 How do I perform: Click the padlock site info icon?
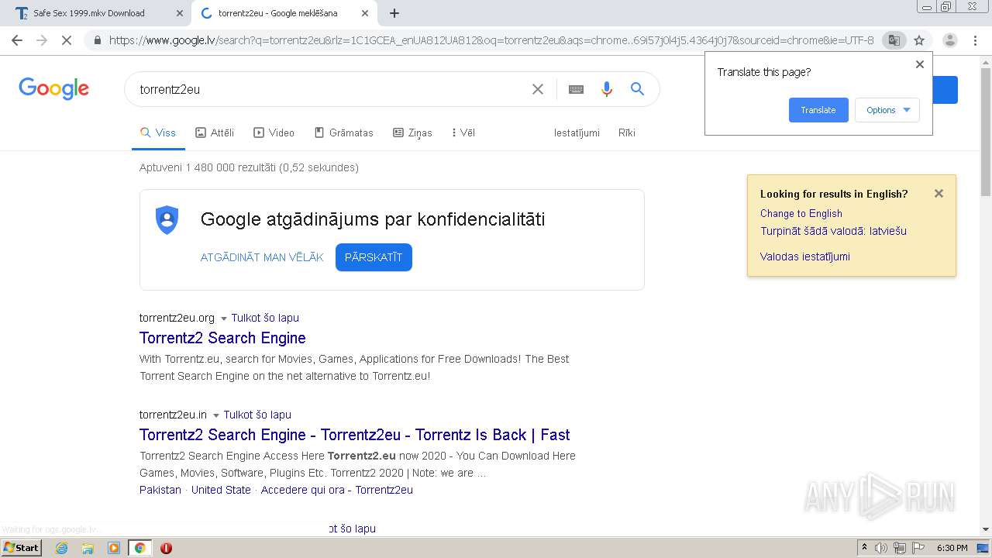coord(98,40)
